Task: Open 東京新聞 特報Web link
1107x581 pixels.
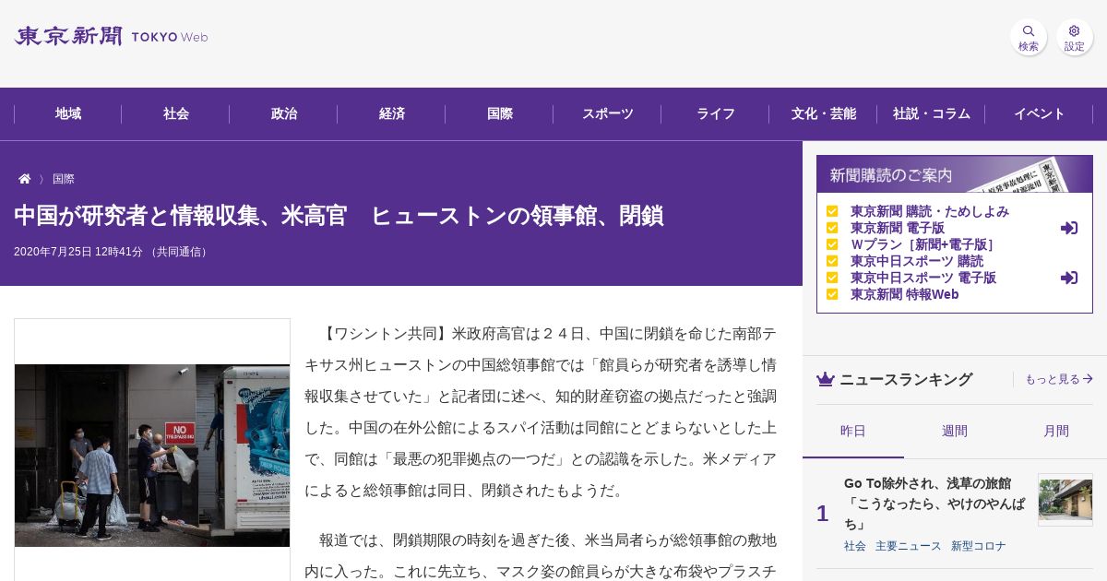Action: click(905, 294)
